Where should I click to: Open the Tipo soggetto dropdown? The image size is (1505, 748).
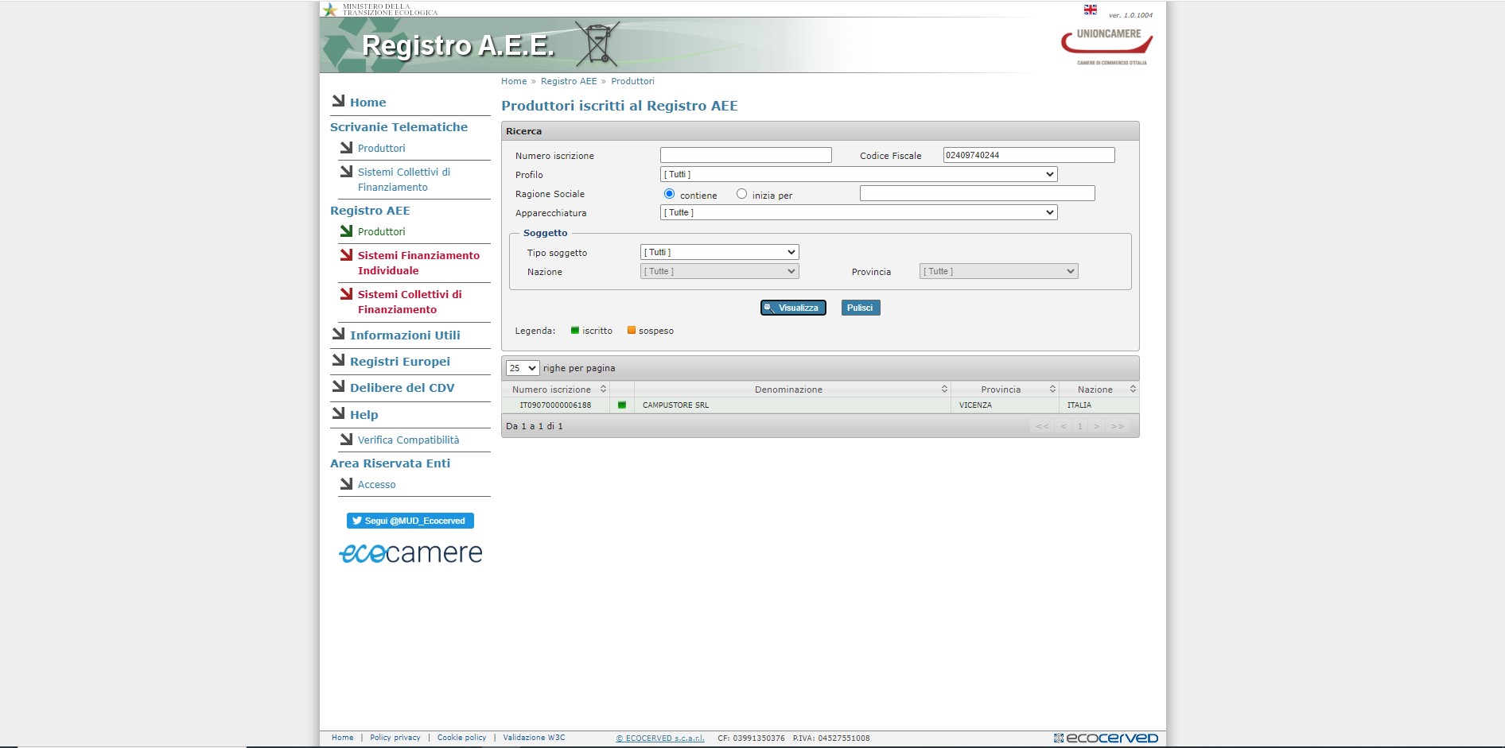(719, 252)
